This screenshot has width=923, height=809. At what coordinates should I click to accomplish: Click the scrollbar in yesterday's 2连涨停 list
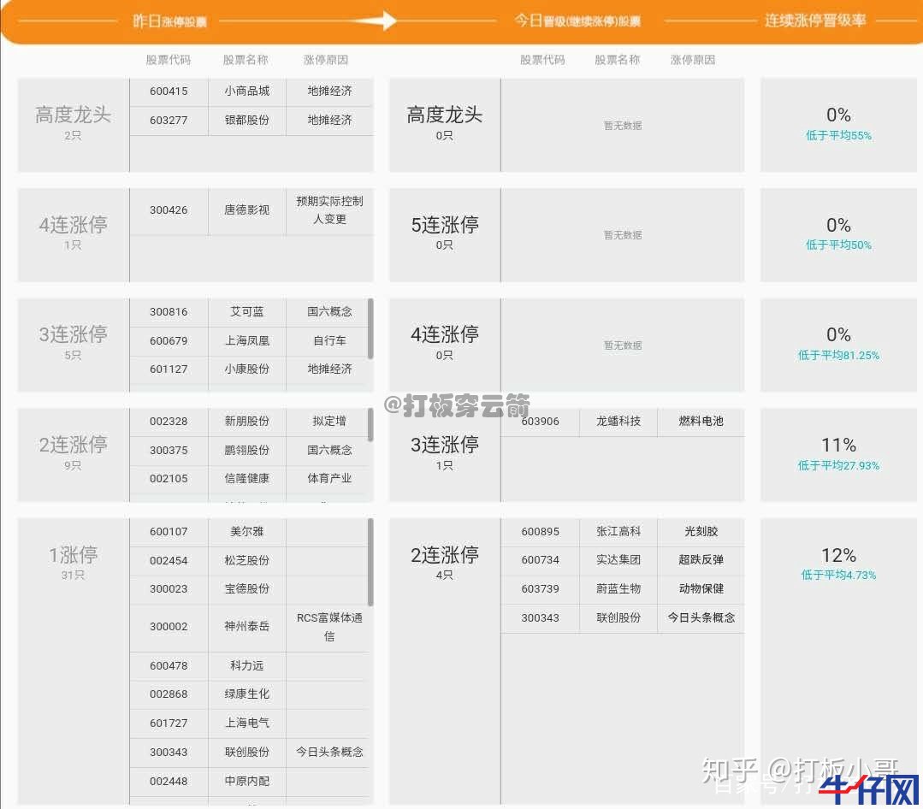(x=370, y=425)
